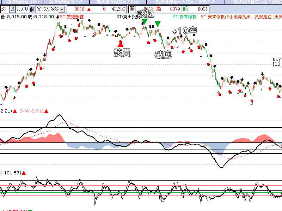Click the 1,500 count input field
The width and height of the screenshot is (282, 211).
(22, 9)
